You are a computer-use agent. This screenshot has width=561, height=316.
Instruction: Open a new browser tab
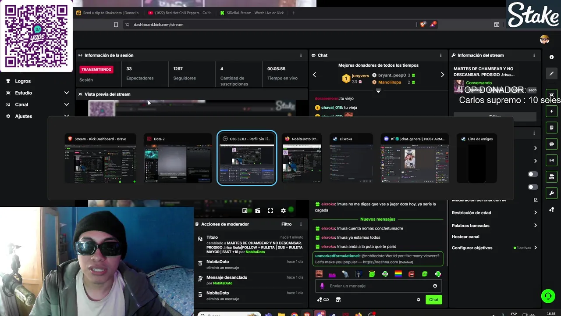(x=293, y=13)
